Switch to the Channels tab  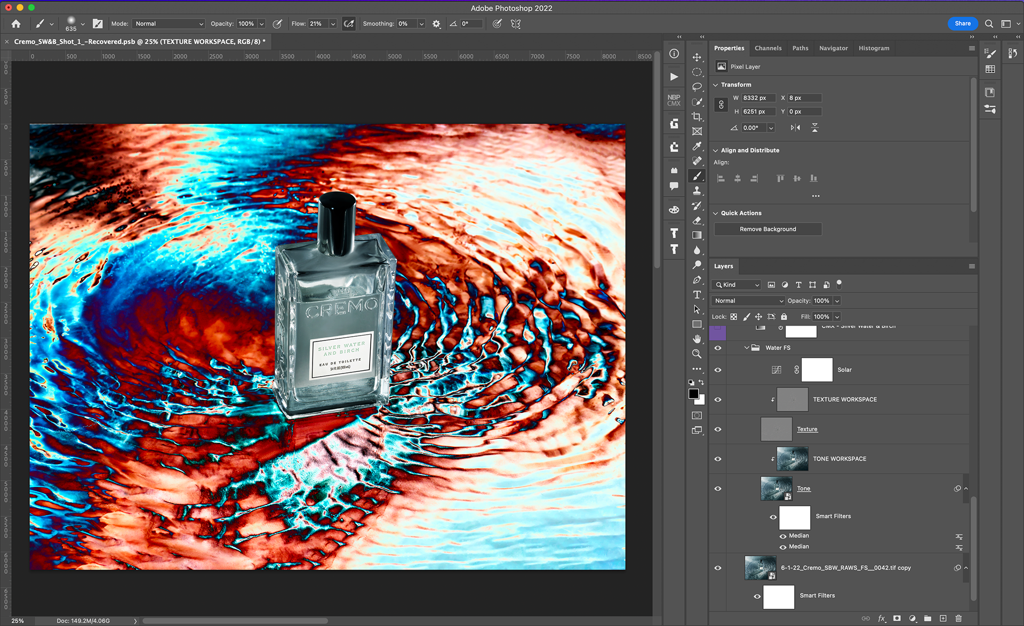(x=767, y=48)
